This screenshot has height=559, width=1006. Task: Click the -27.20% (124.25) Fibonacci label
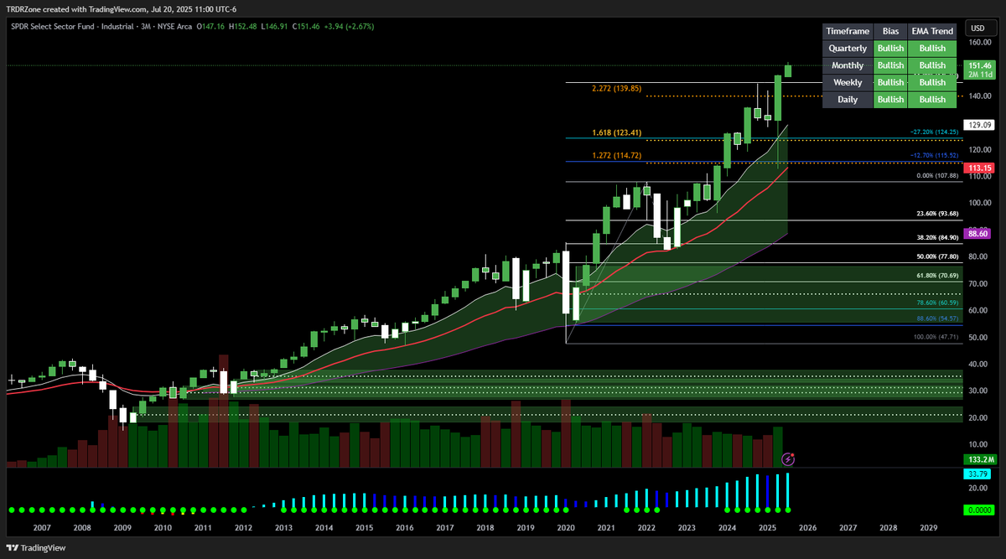tap(935, 132)
